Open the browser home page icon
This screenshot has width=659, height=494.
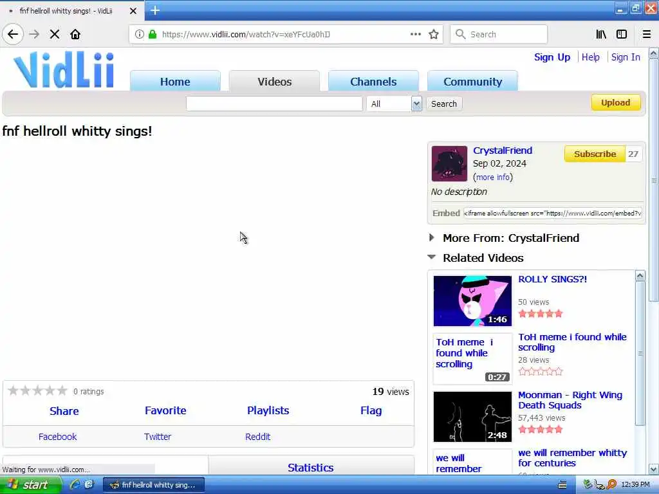click(75, 34)
